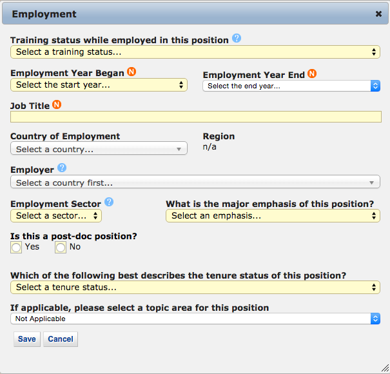
Task: Open the Employer selection dropdown
Action: (x=195, y=182)
